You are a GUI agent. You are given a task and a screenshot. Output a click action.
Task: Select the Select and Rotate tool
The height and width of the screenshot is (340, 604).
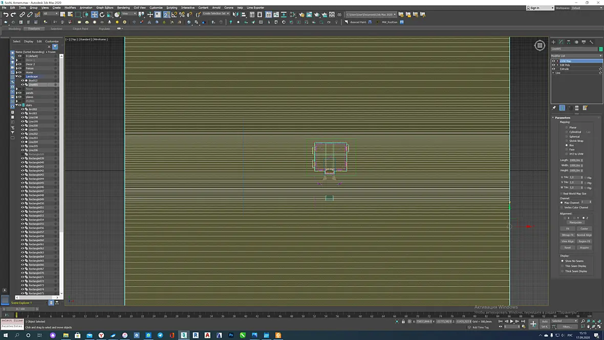coord(102,15)
